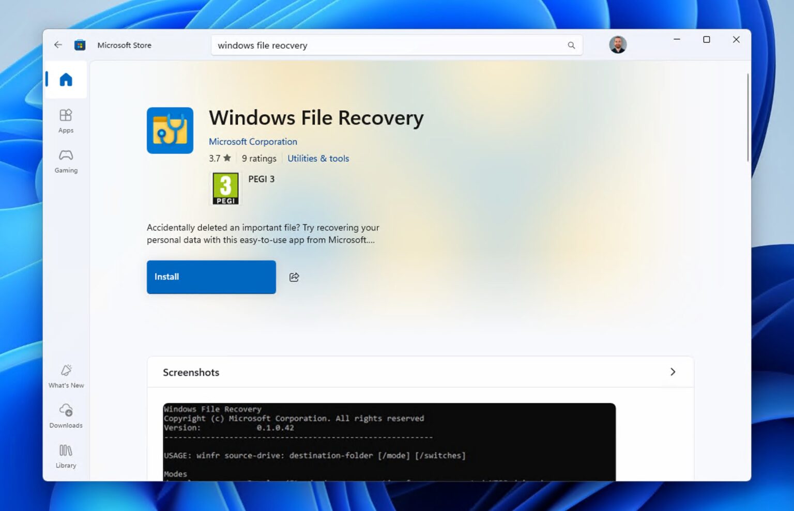Browse the Utilities & tools category
794x511 pixels.
318,158
